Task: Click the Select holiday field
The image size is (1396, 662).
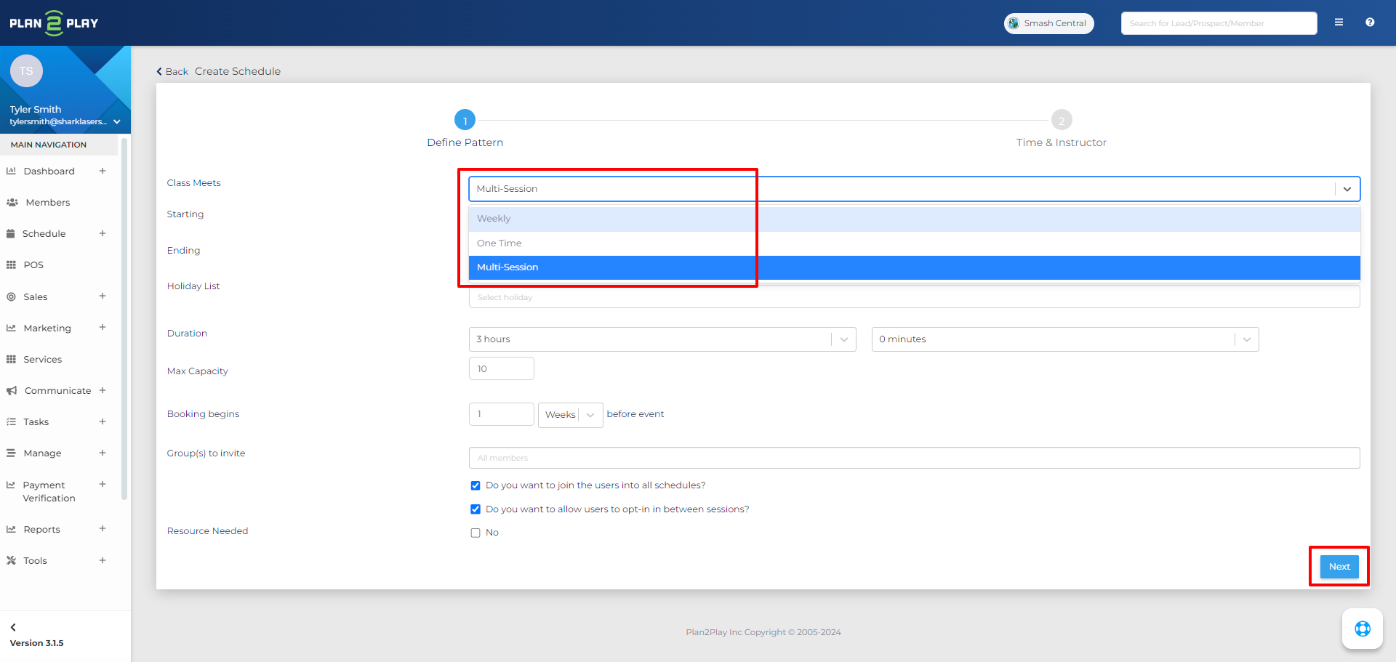Action: (x=914, y=297)
